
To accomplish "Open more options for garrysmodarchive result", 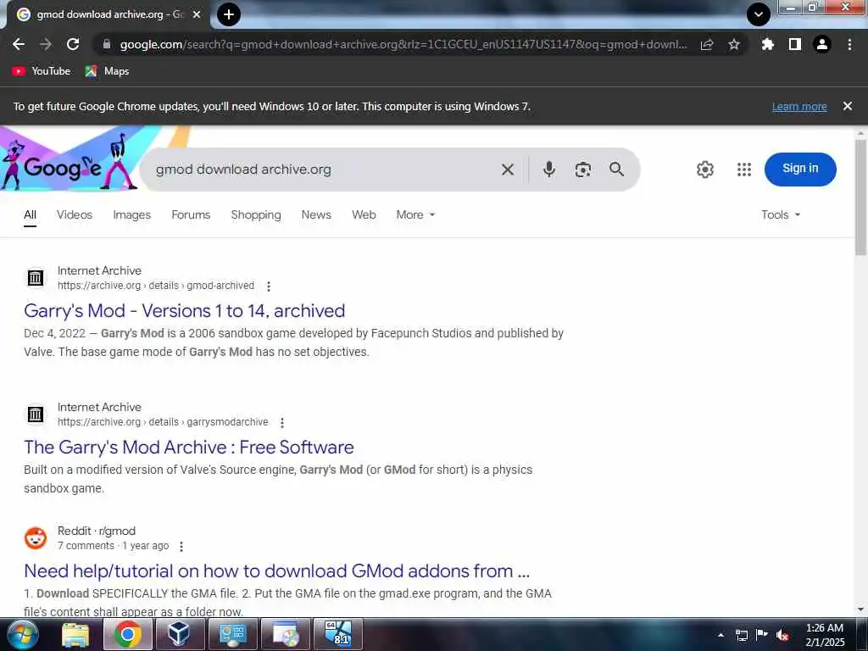I will [282, 423].
